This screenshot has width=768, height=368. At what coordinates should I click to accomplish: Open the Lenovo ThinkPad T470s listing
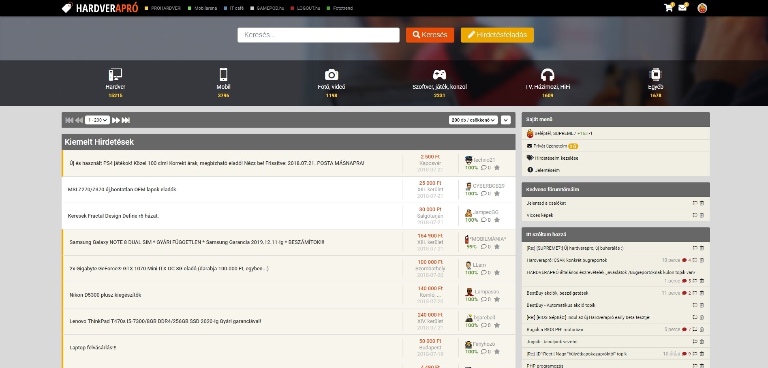165,321
